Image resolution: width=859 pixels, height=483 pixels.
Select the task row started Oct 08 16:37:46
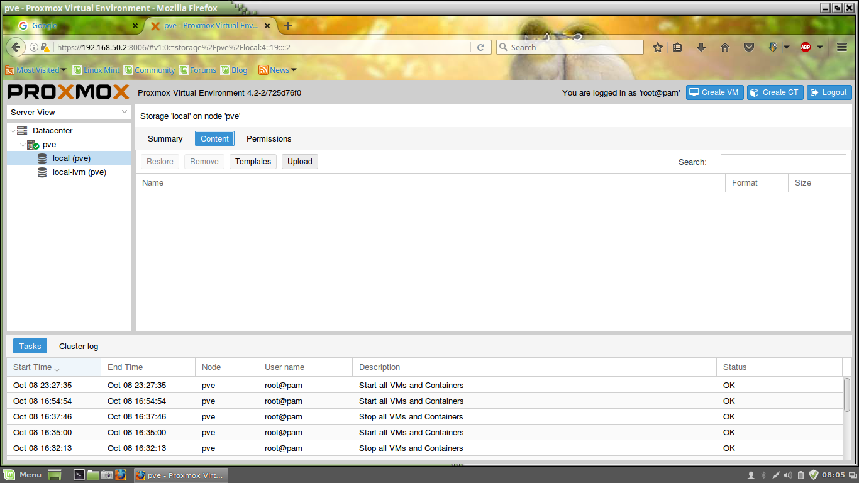coord(424,417)
